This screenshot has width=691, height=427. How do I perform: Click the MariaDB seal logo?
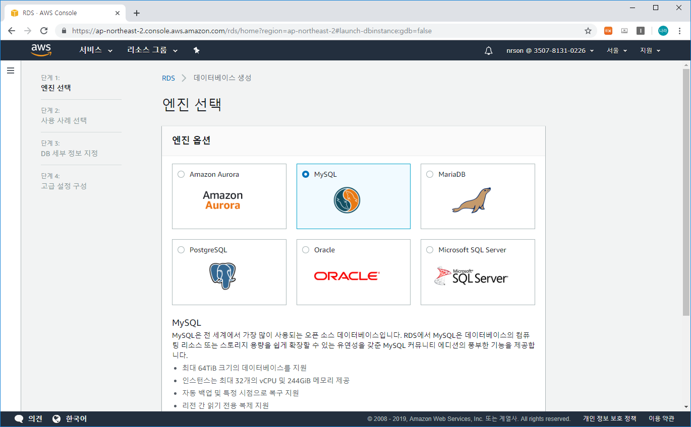click(471, 200)
